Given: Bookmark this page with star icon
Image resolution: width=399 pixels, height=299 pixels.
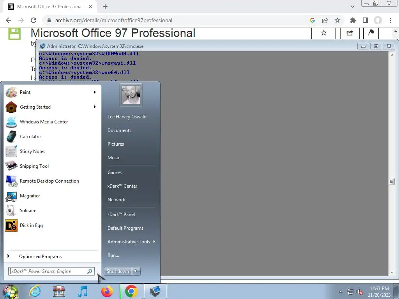Looking at the screenshot, I should tap(337, 20).
